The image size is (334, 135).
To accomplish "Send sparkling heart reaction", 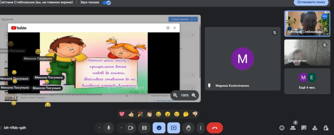I will 122,114.
